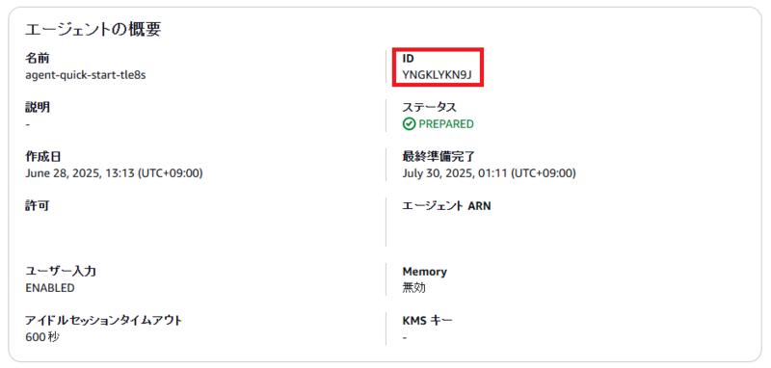
Task: Click the ユーザー入力 value ENABLED
Action: (50, 288)
